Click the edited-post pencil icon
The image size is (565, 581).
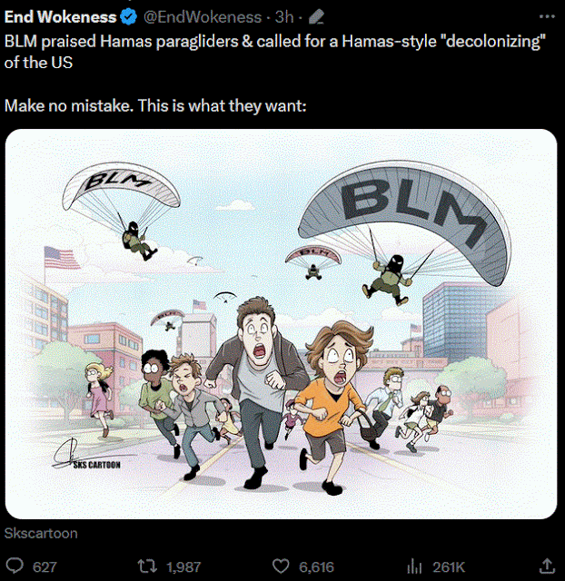pyautogui.click(x=316, y=17)
